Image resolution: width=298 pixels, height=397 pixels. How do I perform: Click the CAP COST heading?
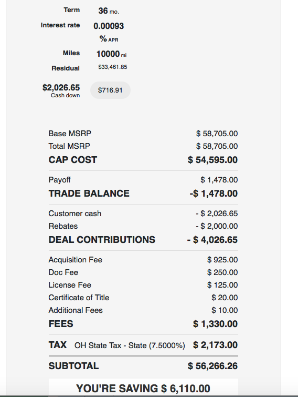(73, 160)
